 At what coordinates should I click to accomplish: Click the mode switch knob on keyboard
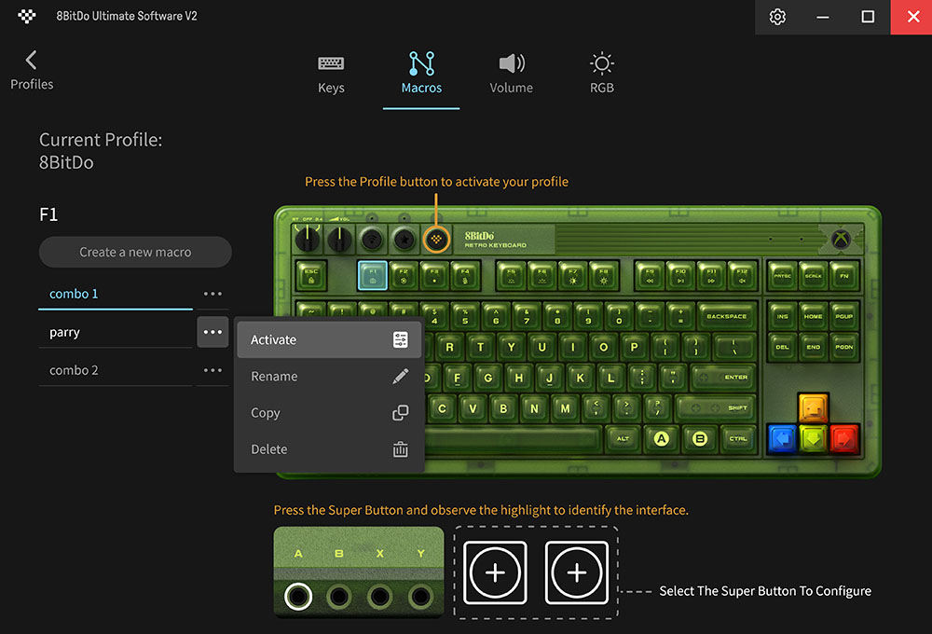[x=308, y=239]
